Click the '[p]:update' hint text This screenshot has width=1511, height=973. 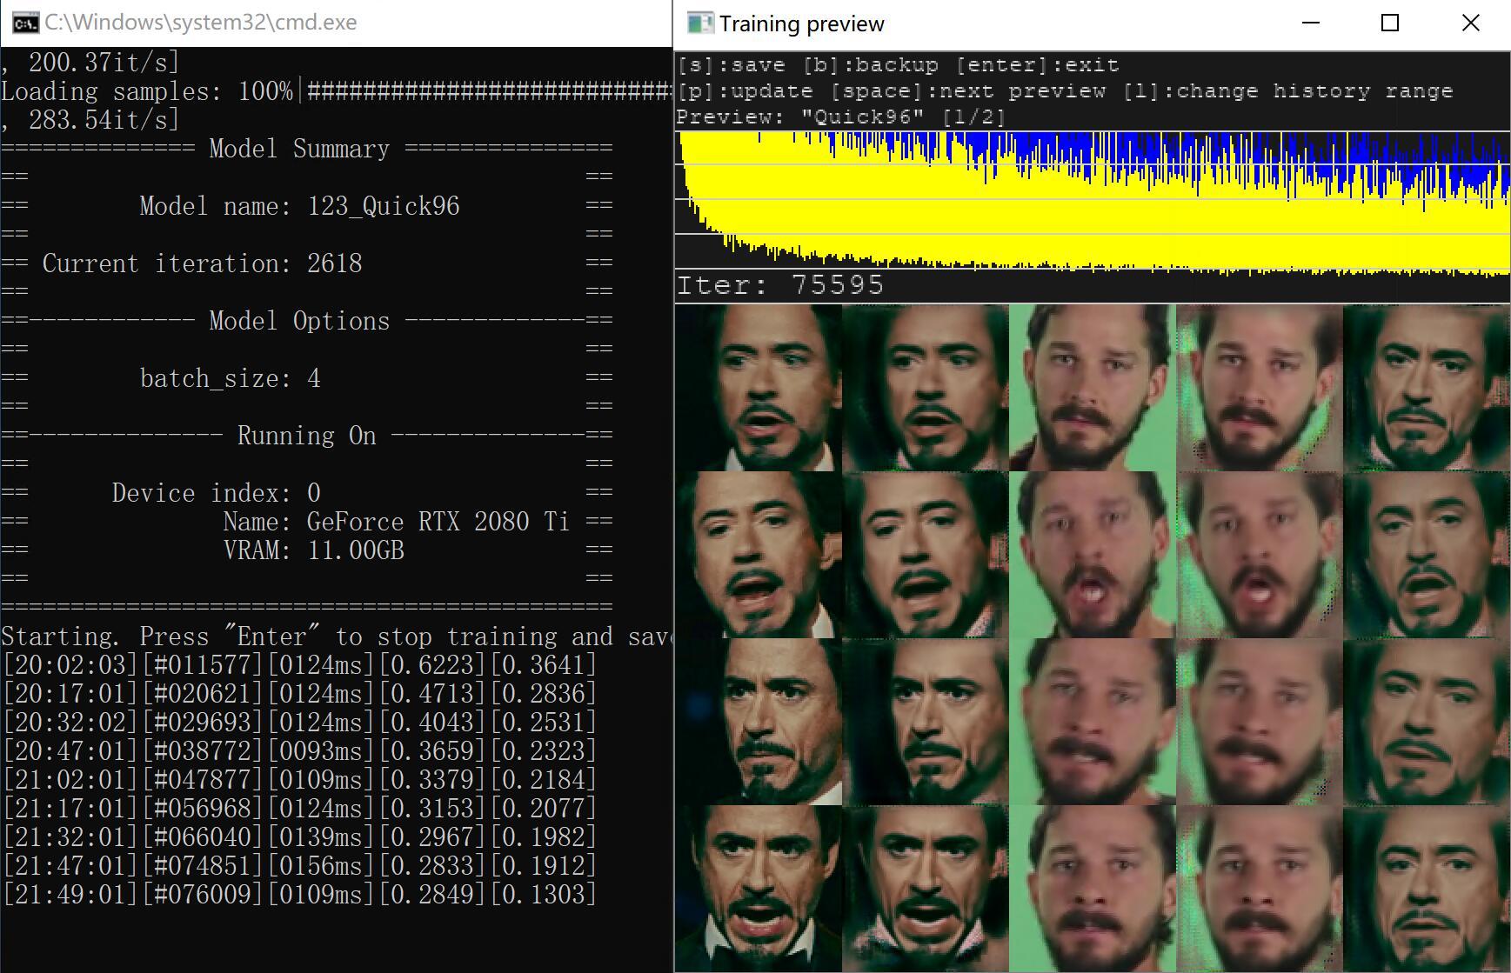point(745,91)
